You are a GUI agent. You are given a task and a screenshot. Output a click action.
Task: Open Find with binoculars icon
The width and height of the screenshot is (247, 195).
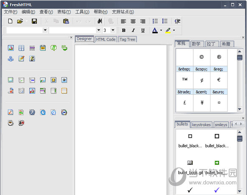click(x=100, y=21)
